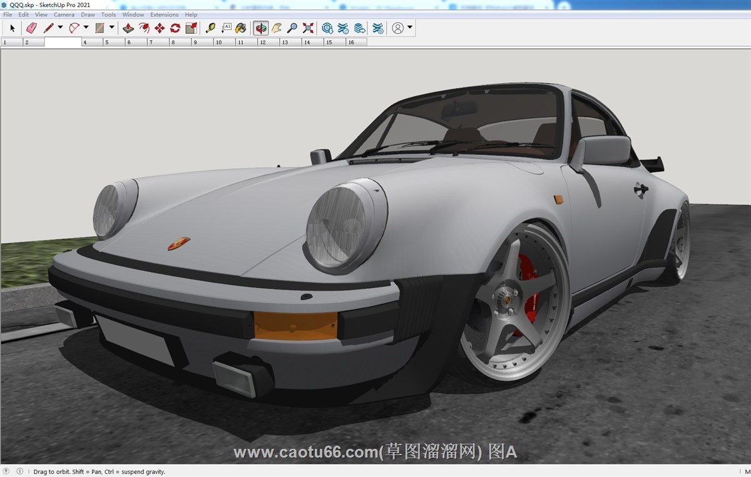Open the Tools menu

(x=108, y=14)
